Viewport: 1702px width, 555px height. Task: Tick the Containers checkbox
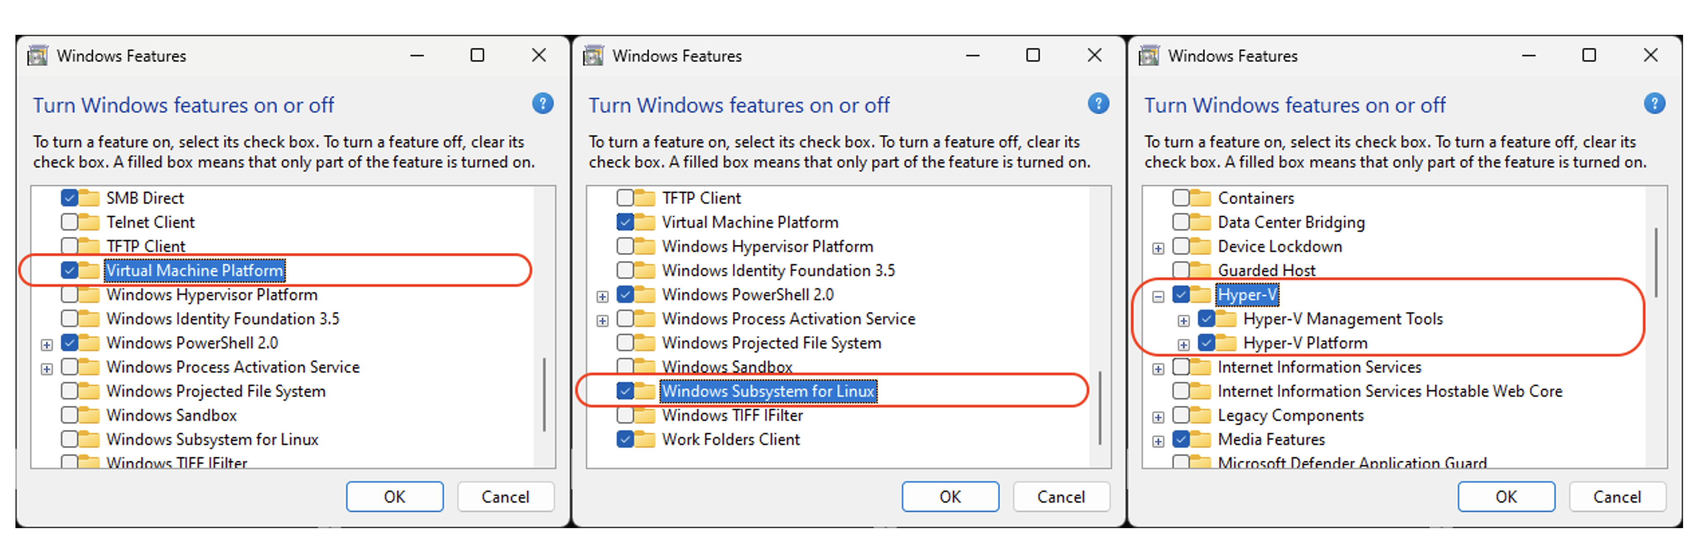[x=1181, y=197]
